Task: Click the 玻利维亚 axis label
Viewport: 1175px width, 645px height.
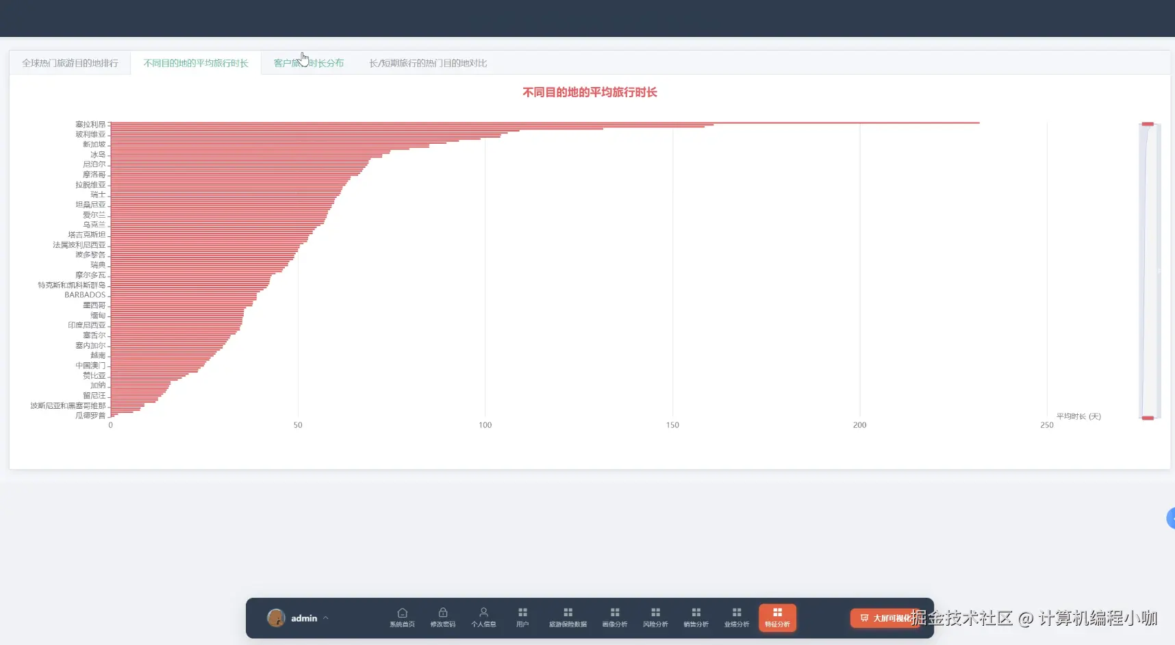Action: click(x=90, y=134)
